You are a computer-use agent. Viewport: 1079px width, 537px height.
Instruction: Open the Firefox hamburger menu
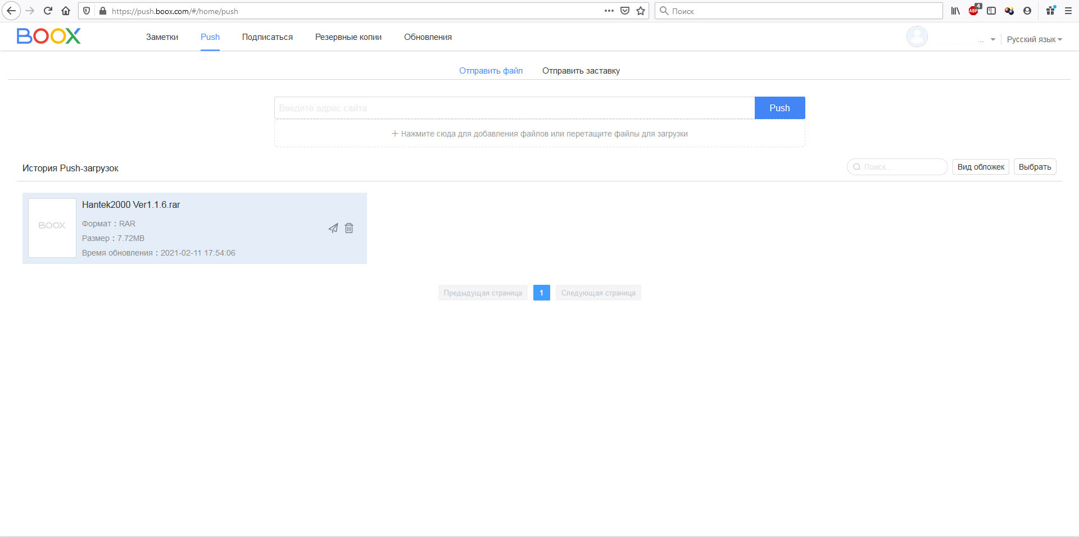pos(1068,11)
